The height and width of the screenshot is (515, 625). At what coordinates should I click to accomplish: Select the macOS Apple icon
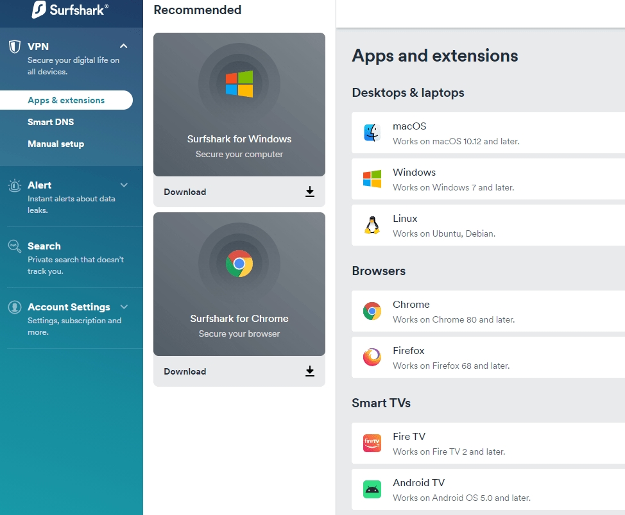point(372,133)
